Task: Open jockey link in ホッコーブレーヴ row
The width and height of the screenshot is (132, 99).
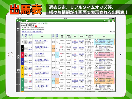Action: pos(75,42)
